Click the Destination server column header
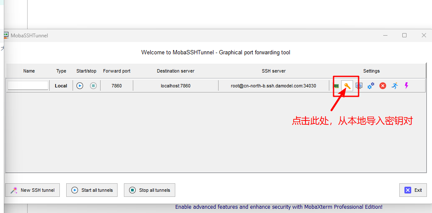The height and width of the screenshot is (213, 432). click(x=176, y=71)
